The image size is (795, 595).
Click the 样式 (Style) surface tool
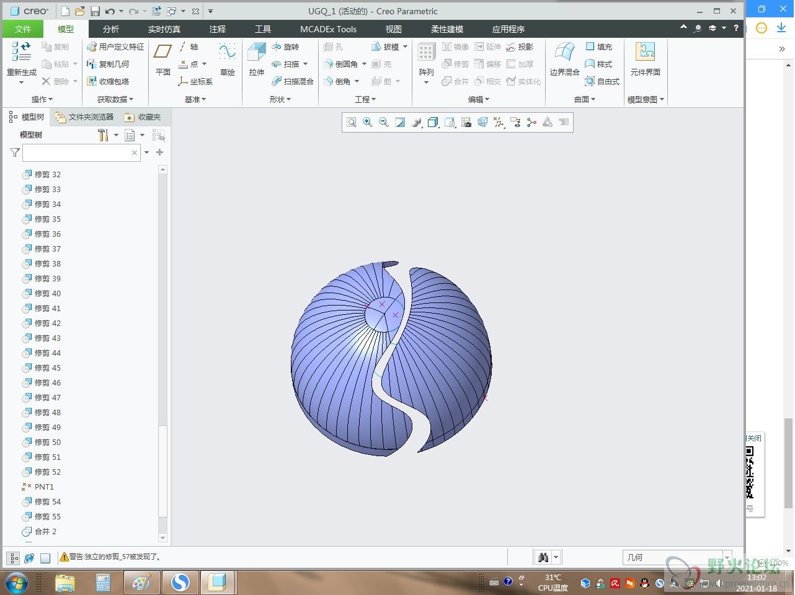(x=599, y=64)
